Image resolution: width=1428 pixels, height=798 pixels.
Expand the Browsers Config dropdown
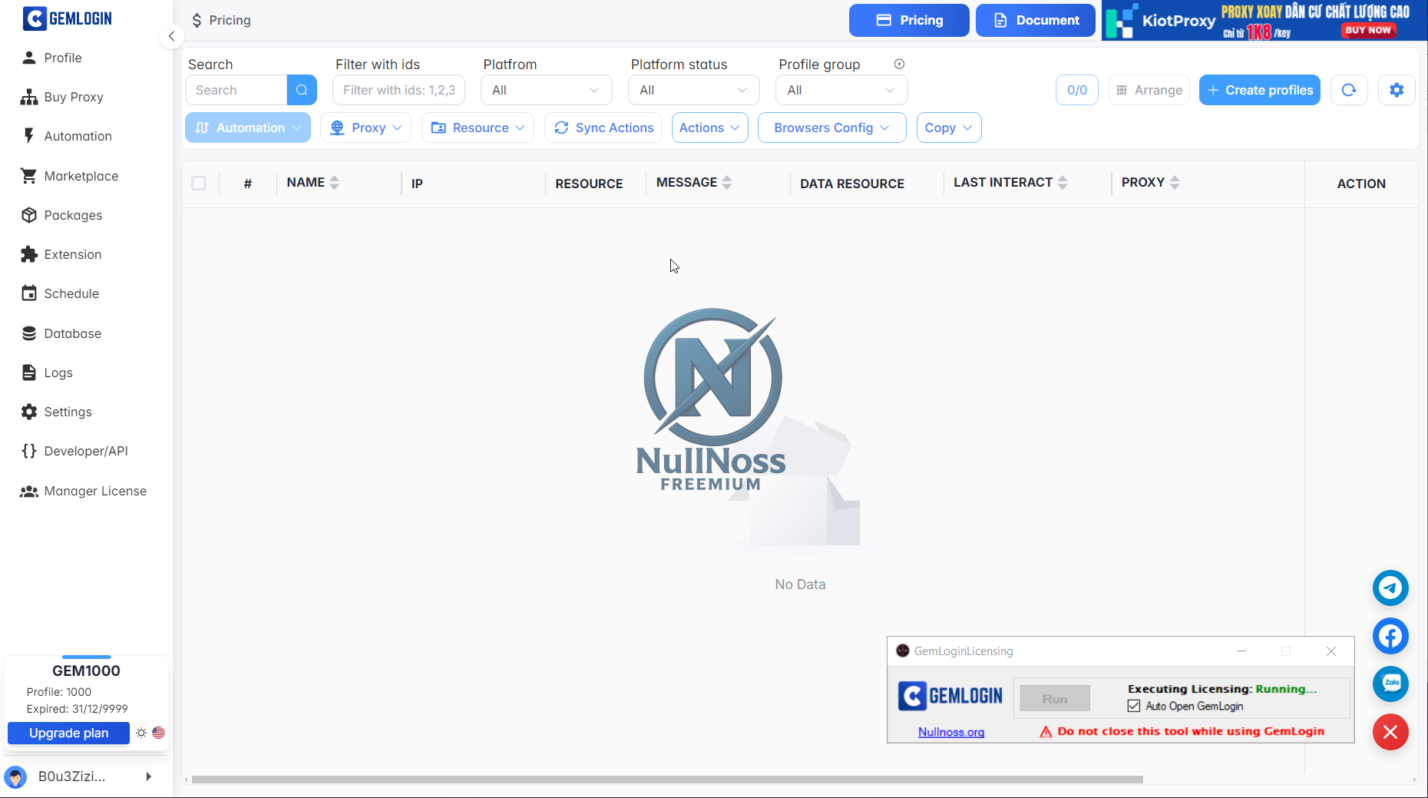[x=831, y=127]
